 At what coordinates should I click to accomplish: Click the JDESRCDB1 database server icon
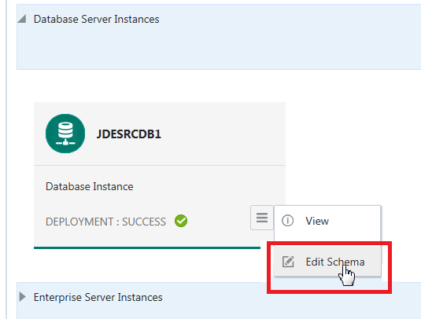tap(65, 134)
